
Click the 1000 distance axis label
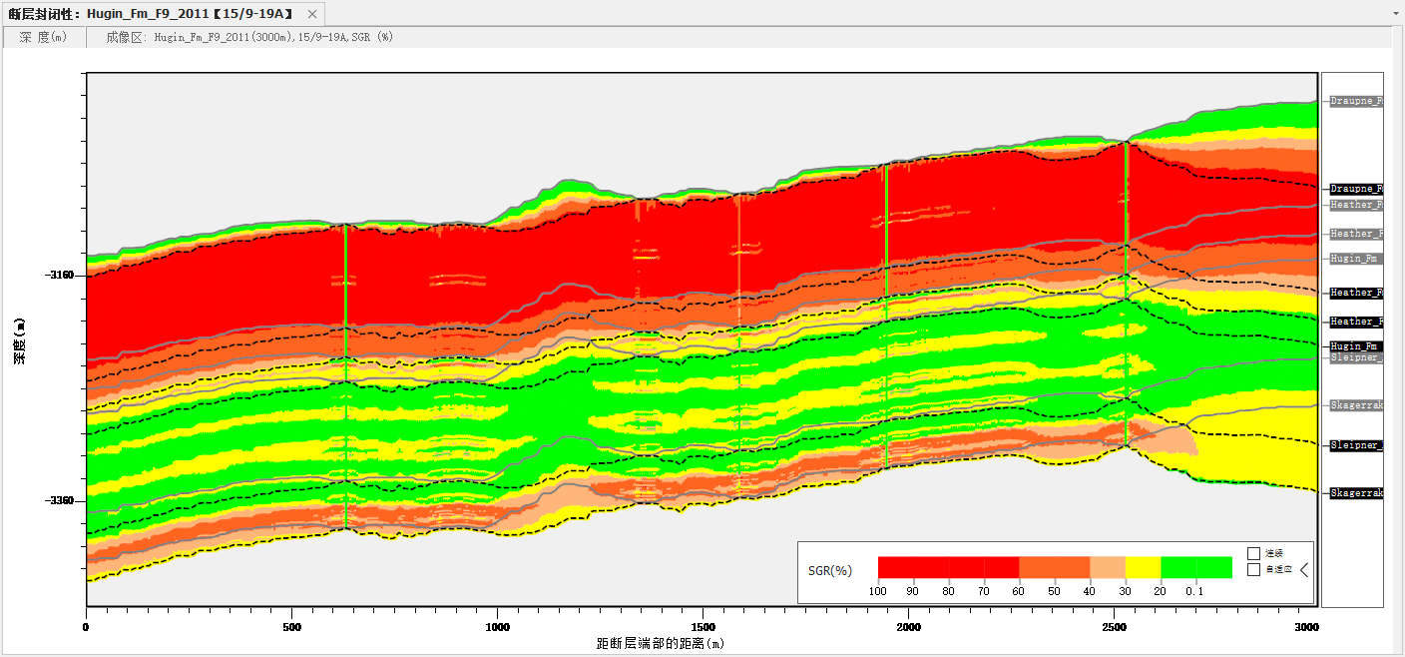click(x=497, y=627)
